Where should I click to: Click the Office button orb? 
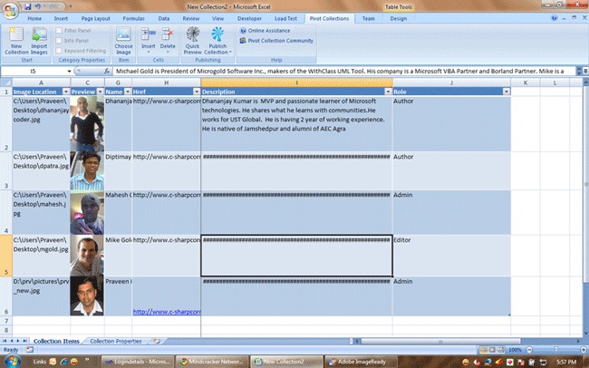11,10
